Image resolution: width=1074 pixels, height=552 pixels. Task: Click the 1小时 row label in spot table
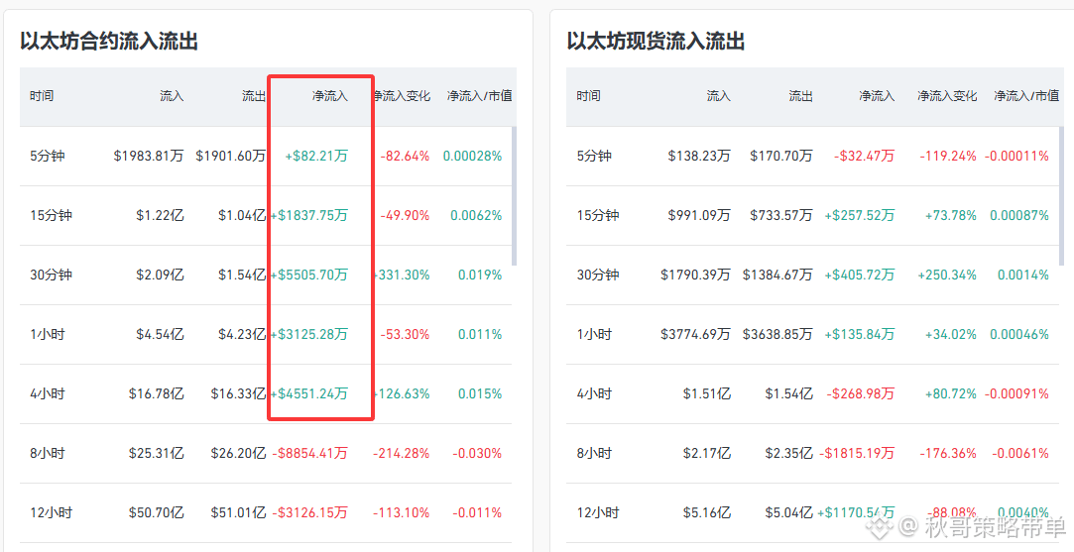pos(594,335)
